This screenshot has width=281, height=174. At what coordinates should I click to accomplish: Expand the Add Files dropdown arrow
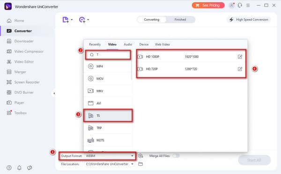point(72,20)
